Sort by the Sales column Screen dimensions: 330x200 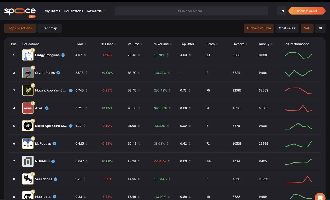212,44
